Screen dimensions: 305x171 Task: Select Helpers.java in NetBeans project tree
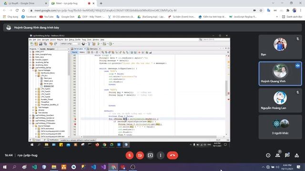(x=48, y=81)
